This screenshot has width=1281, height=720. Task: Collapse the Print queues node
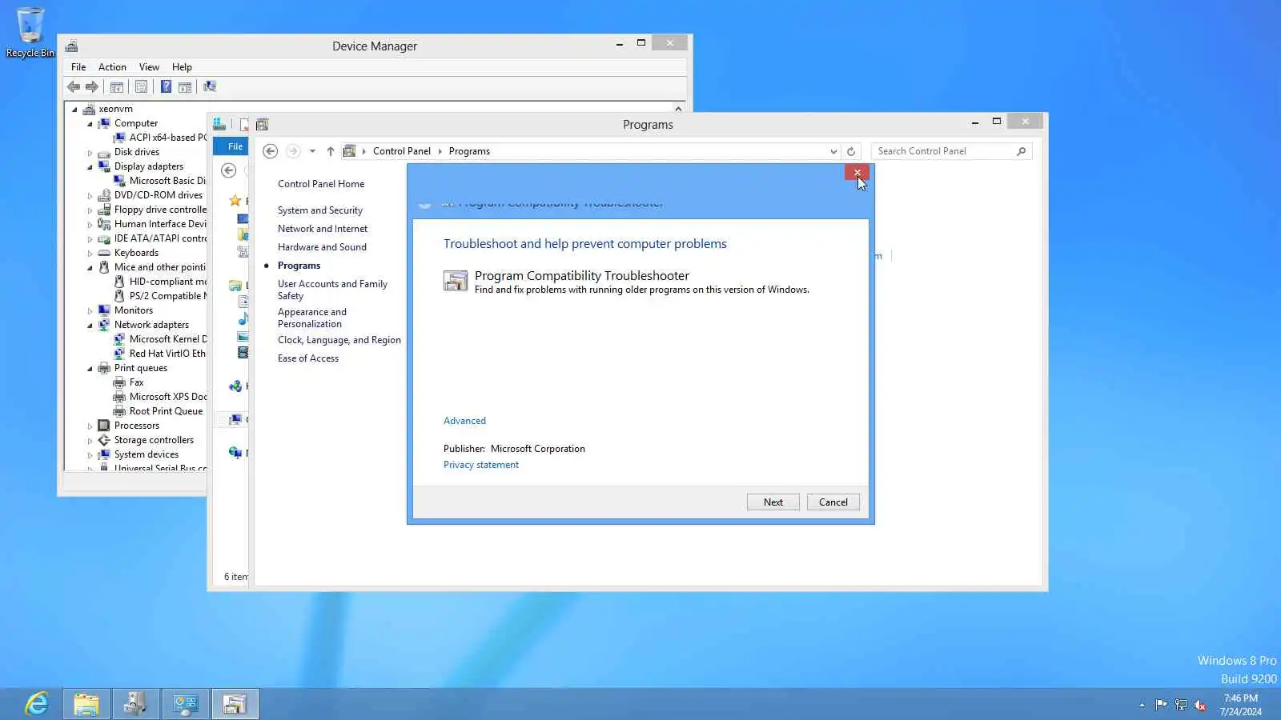(90, 369)
